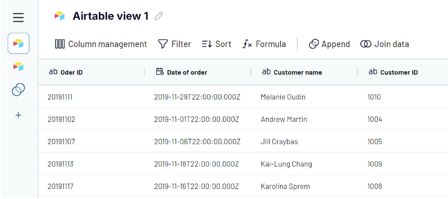Select customer name Jill Craybas
Viewport: 448px width, 199px height.
tap(279, 141)
